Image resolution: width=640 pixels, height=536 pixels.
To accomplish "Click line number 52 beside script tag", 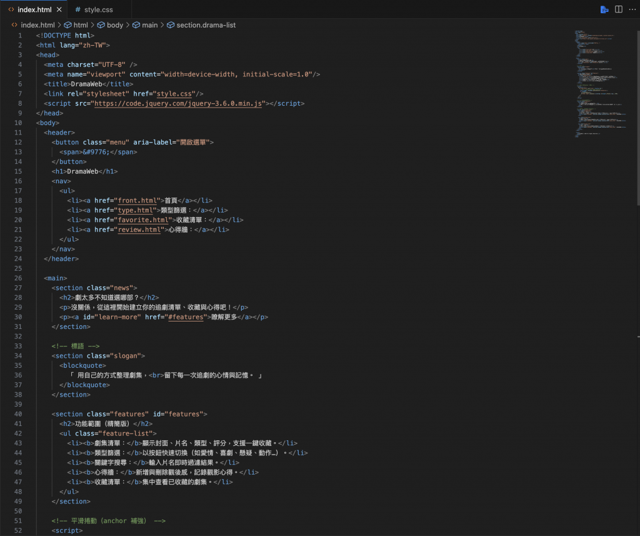I will click(x=18, y=531).
